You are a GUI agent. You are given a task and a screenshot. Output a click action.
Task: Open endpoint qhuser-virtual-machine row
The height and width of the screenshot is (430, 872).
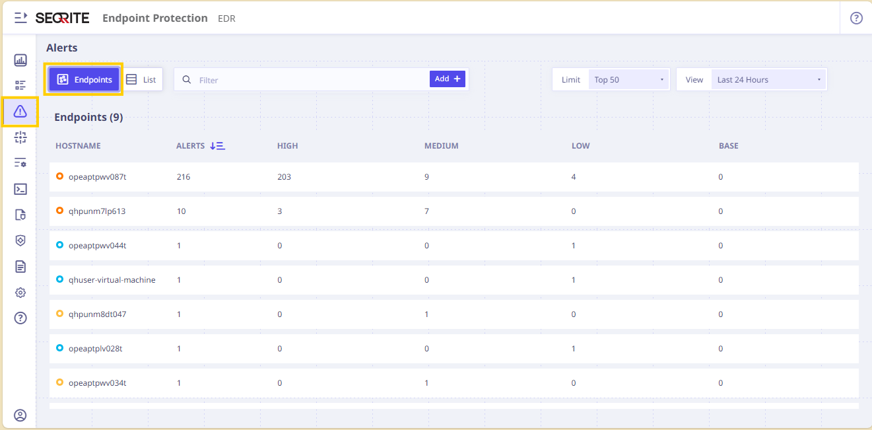pyautogui.click(x=454, y=280)
